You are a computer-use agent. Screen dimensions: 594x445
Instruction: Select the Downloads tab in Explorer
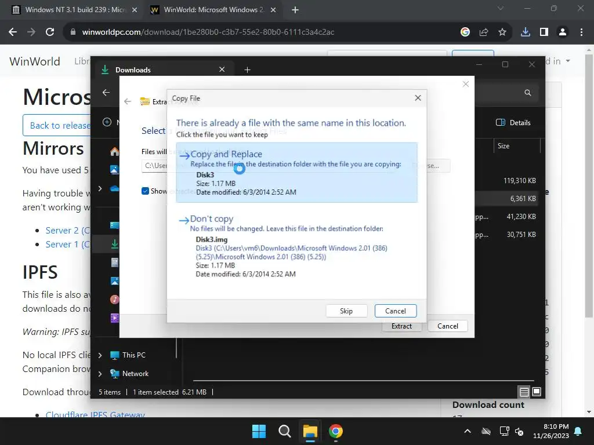tap(163, 70)
